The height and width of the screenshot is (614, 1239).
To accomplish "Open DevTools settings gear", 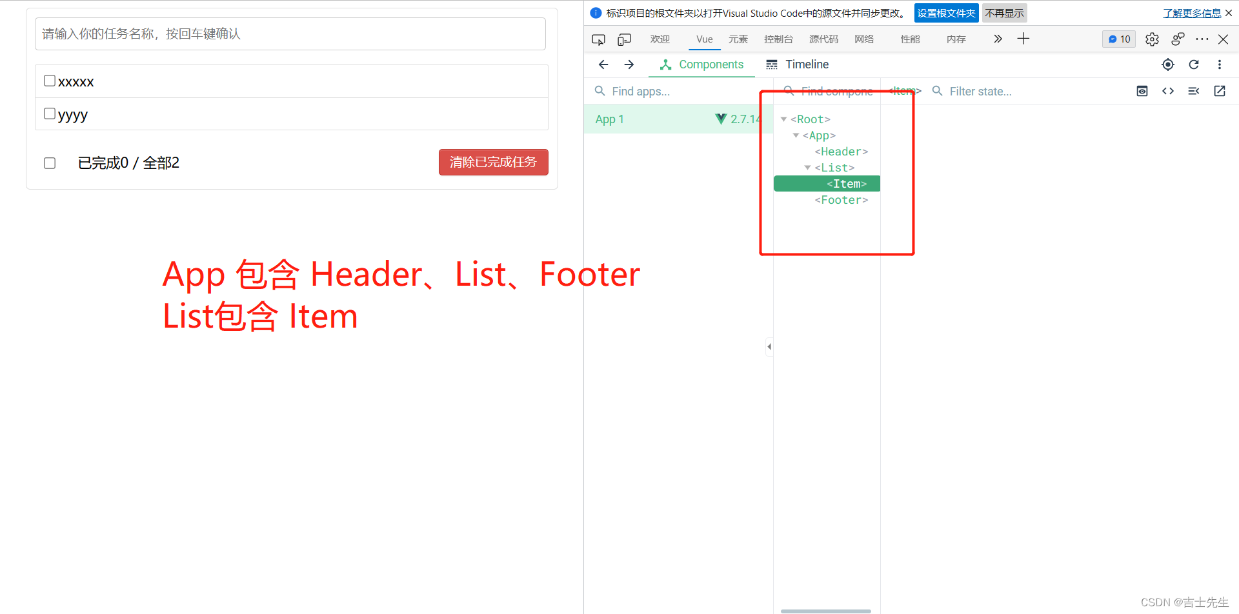I will point(1152,39).
